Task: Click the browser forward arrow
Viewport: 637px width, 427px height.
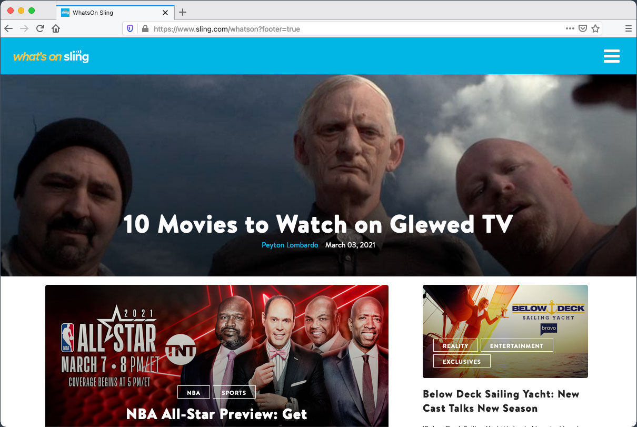Action: point(24,28)
